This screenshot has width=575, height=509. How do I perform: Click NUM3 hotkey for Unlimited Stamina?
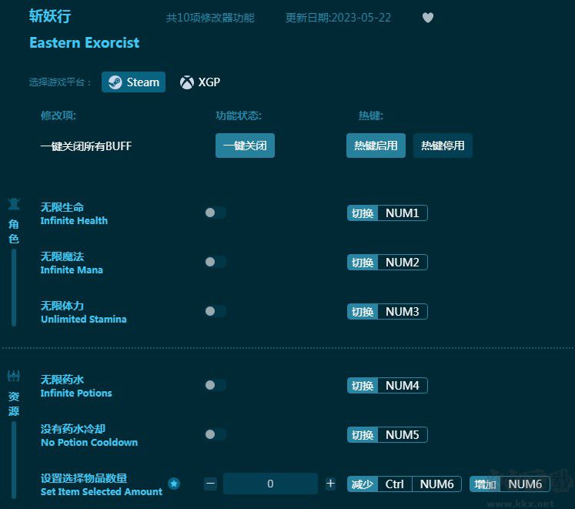(403, 312)
